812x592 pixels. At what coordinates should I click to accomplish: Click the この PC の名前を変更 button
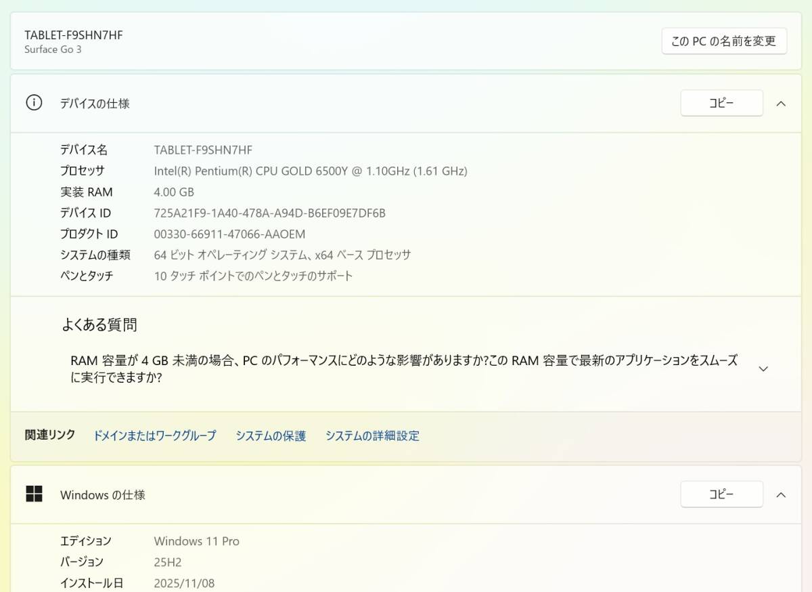click(723, 40)
